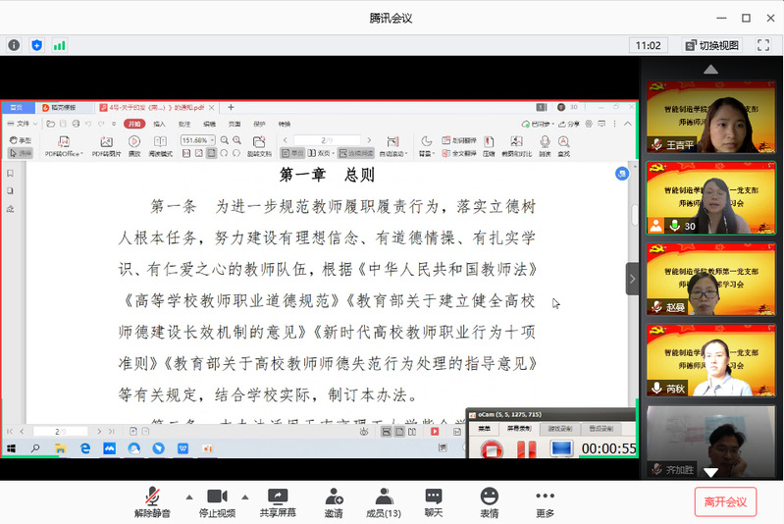Toggle fullscreen mode in top-right corner
This screenshot has height=524, width=784.
762,45
